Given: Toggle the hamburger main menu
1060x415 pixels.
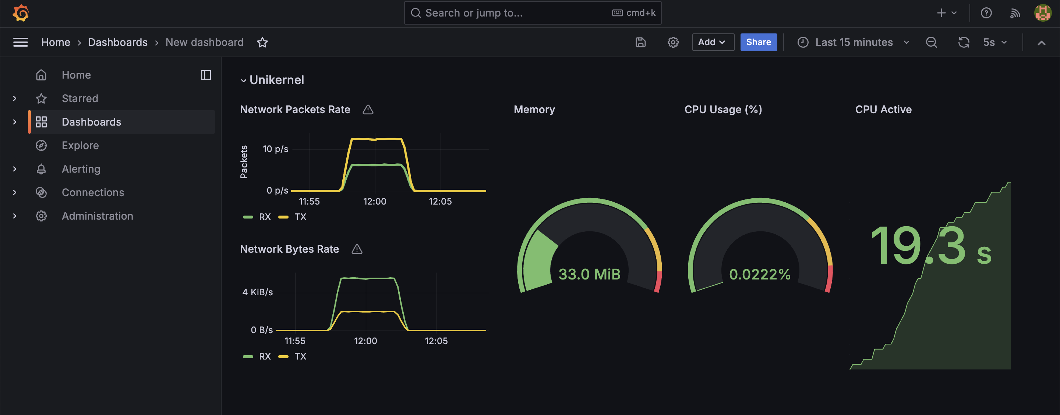Looking at the screenshot, I should tap(21, 42).
